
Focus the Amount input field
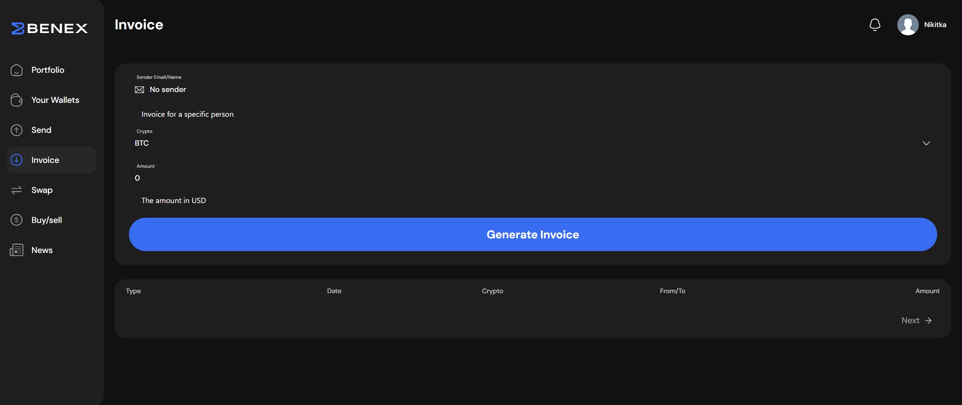click(x=533, y=178)
